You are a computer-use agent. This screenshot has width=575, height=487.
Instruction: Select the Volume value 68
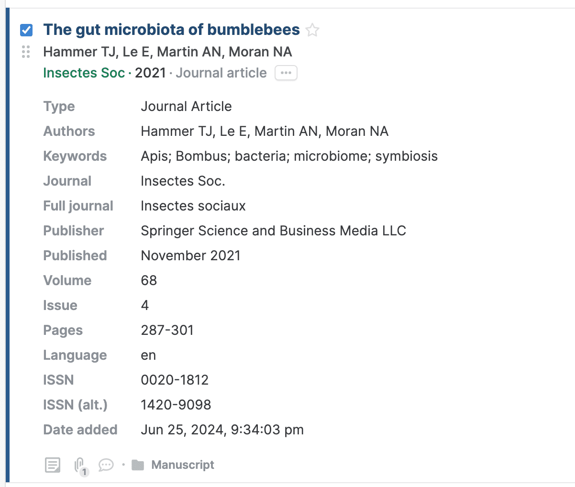click(x=149, y=280)
